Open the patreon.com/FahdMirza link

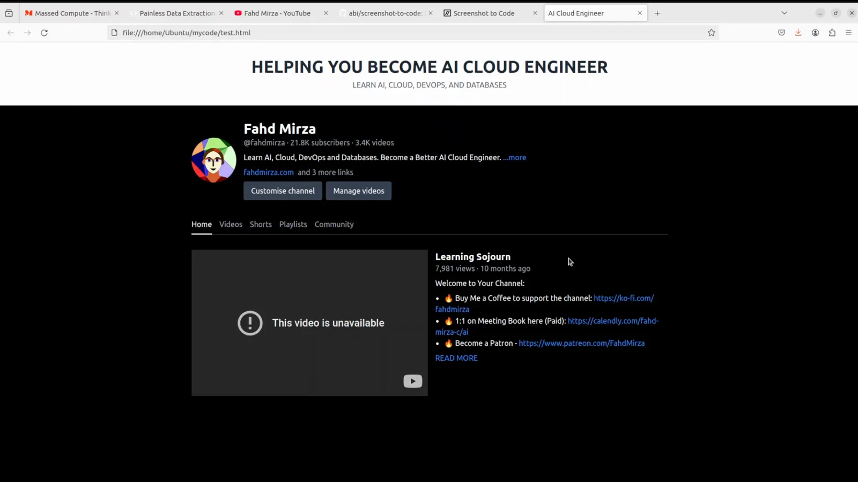[582, 343]
